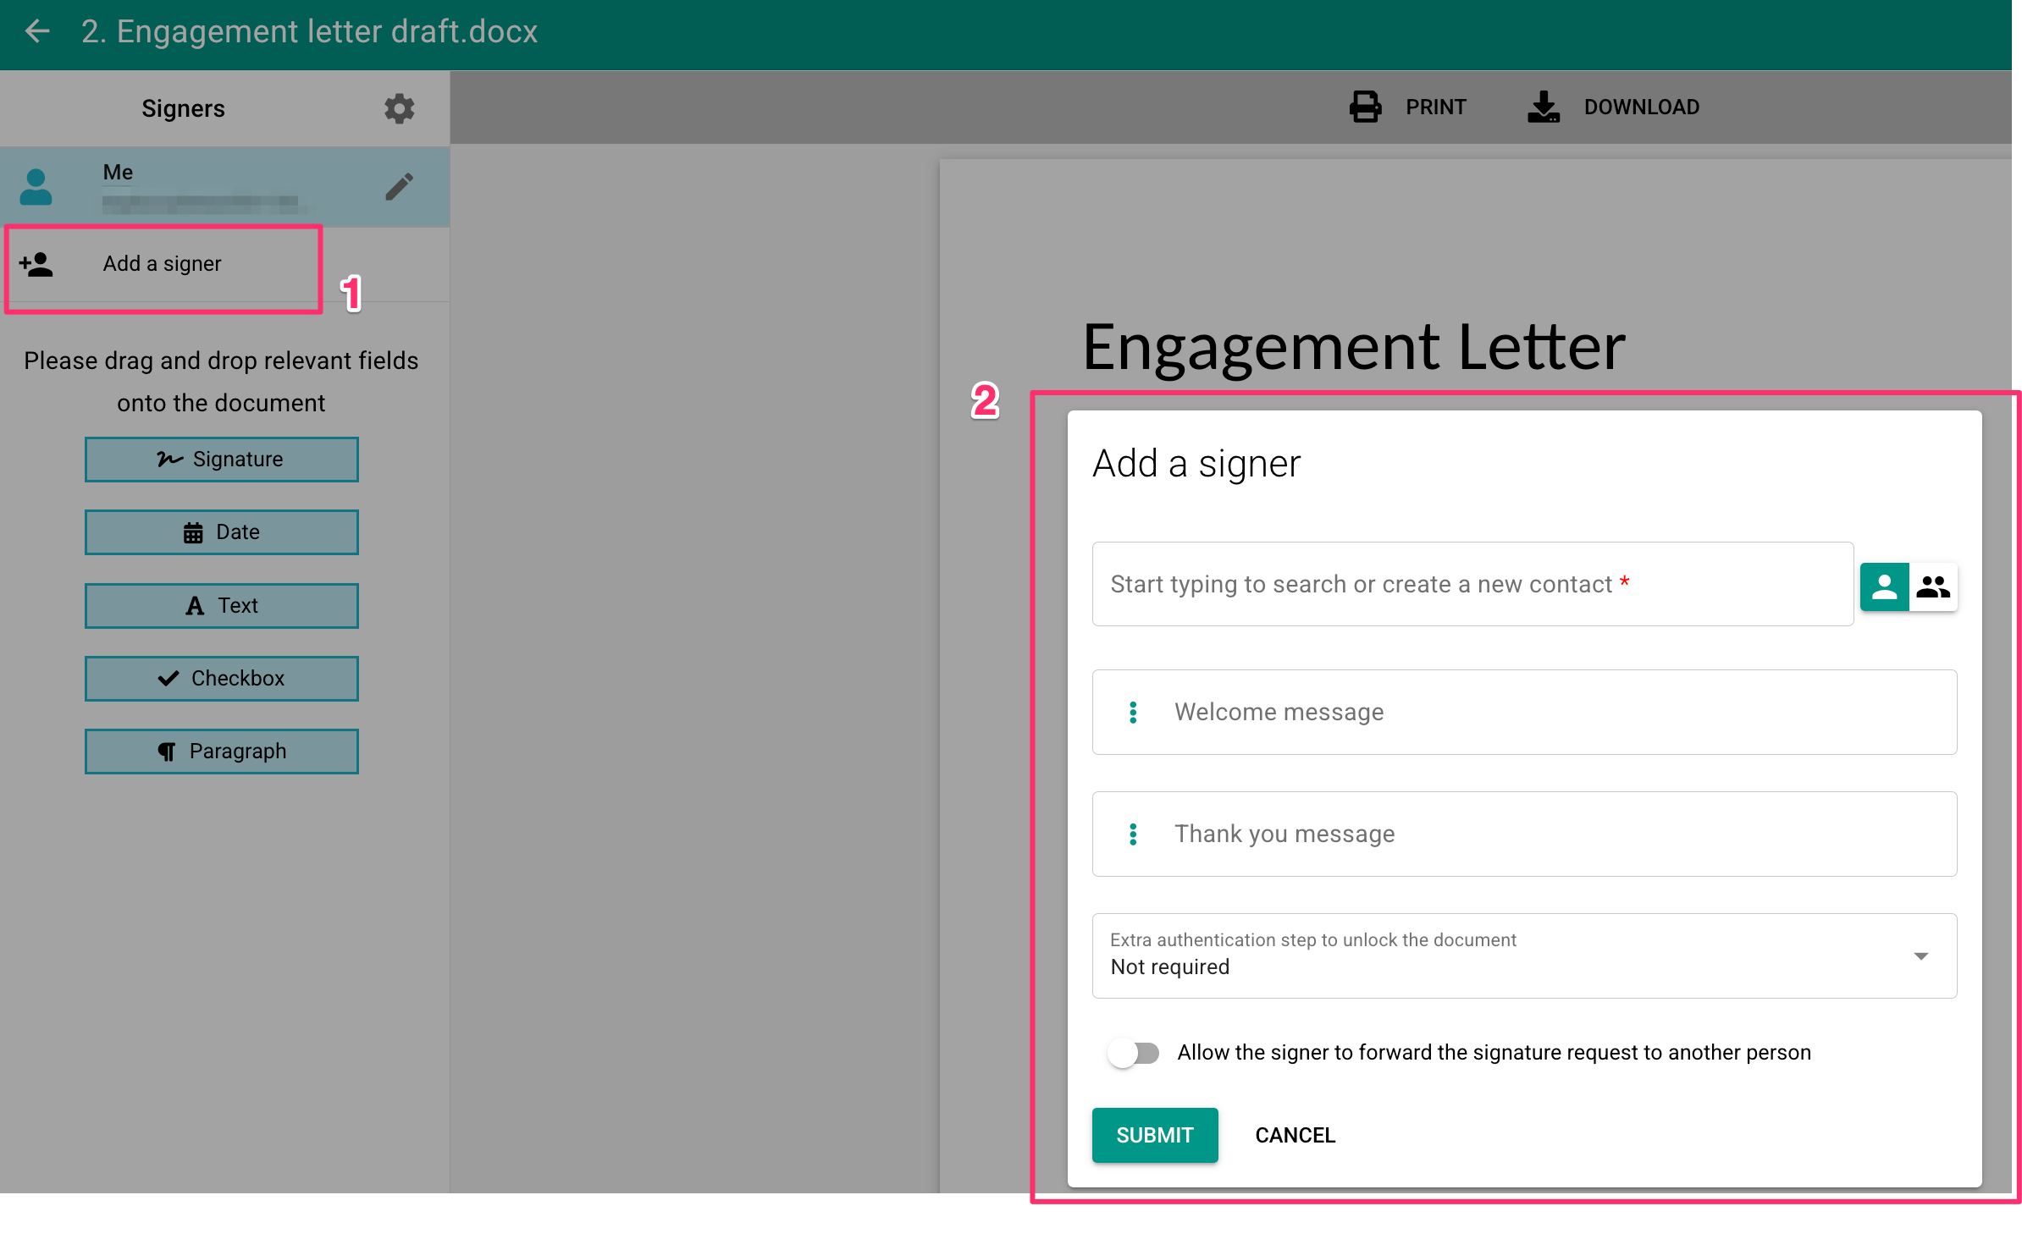This screenshot has width=2022, height=1239.
Task: Toggle allow signer to forward request
Action: click(1134, 1053)
